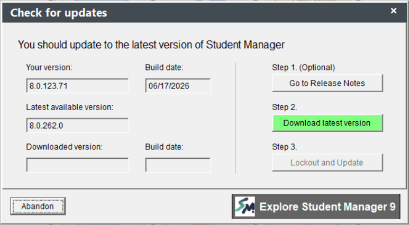Click the Step 2. label
This screenshot has height=225, width=410.
285,107
